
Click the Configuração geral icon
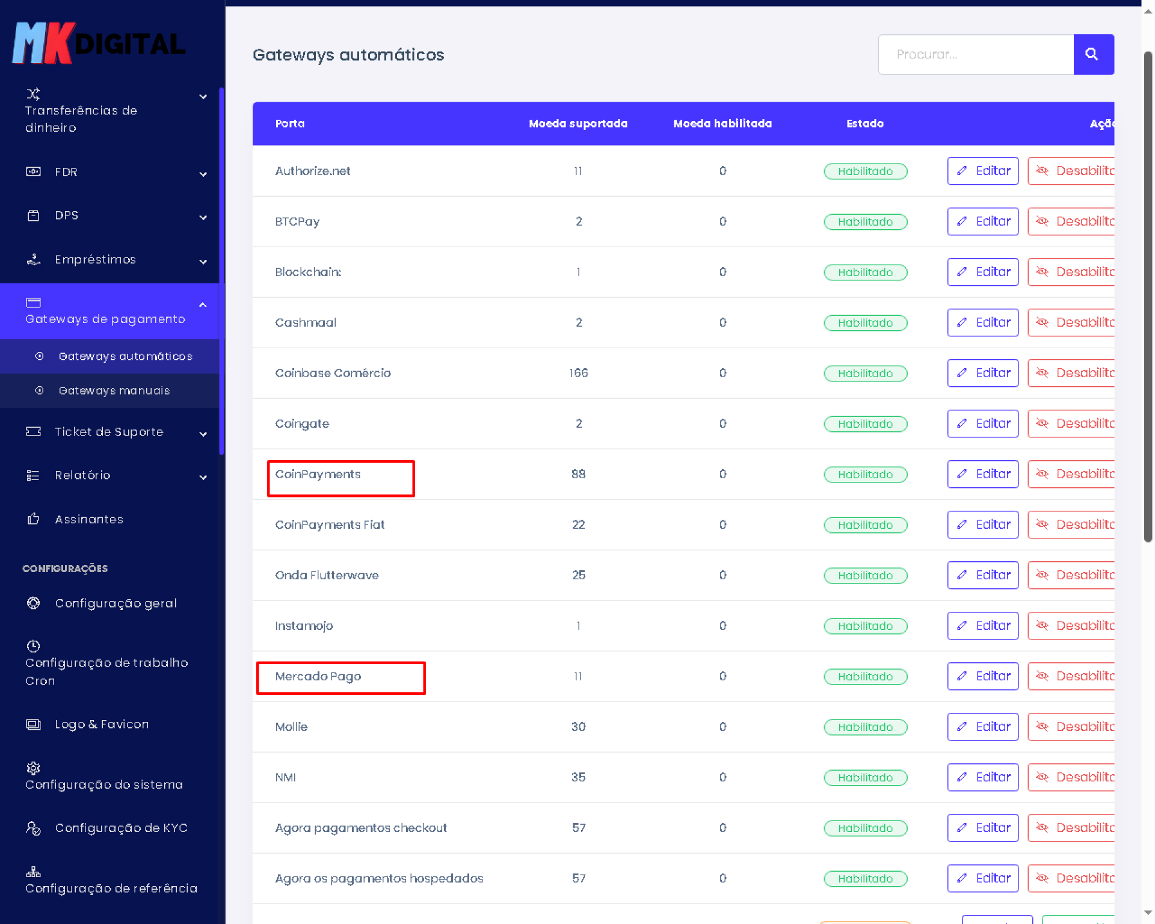click(x=34, y=603)
